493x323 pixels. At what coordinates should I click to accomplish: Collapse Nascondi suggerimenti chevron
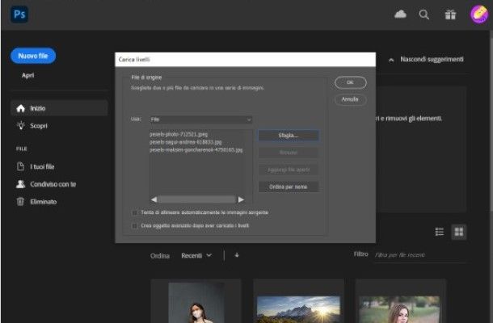point(391,60)
